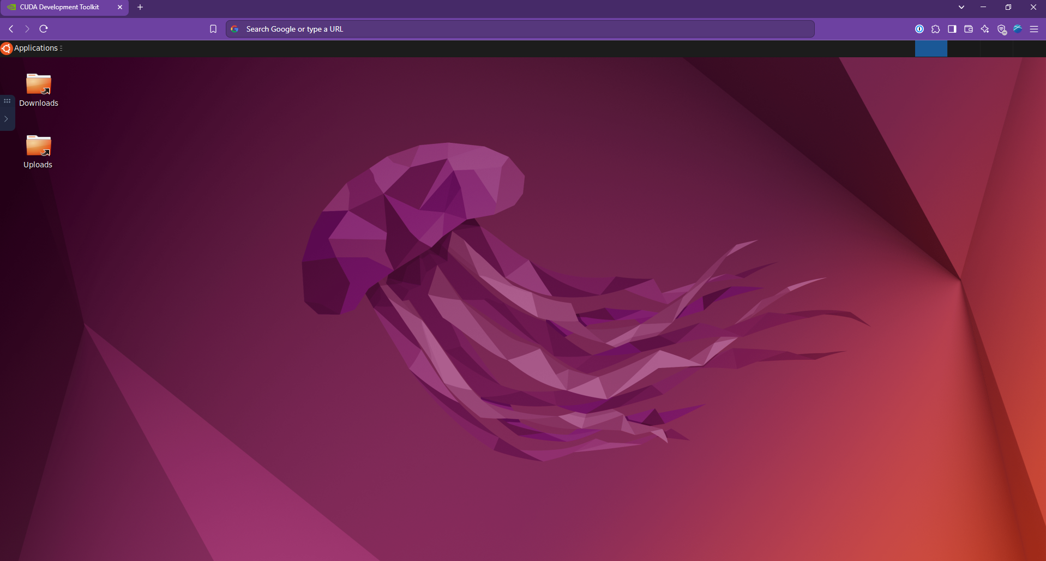Open the Uploads folder on desktop
The height and width of the screenshot is (561, 1046).
pyautogui.click(x=38, y=152)
